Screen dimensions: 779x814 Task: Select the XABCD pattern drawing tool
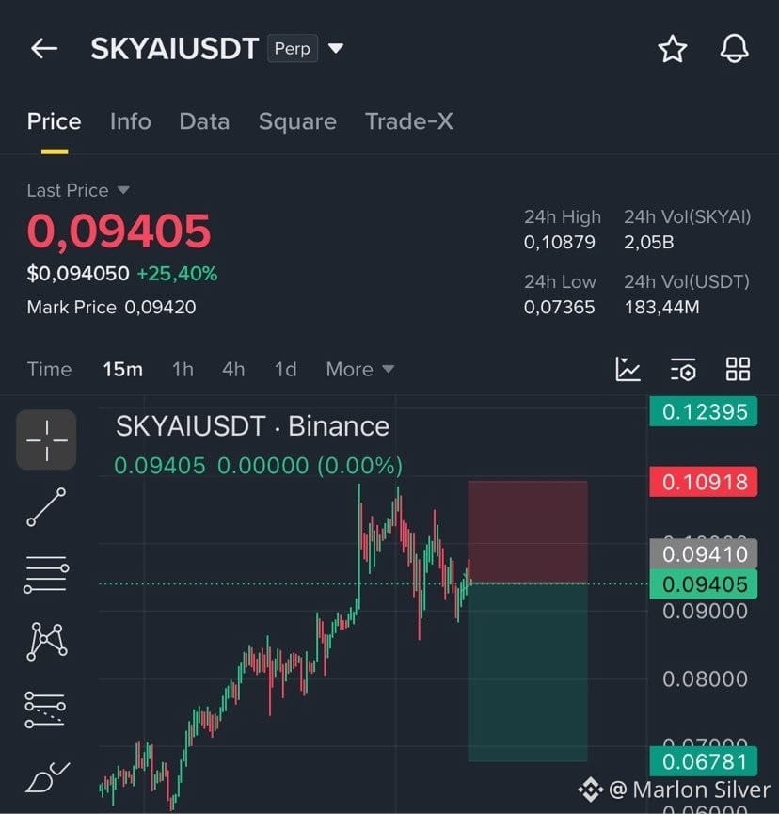[47, 642]
